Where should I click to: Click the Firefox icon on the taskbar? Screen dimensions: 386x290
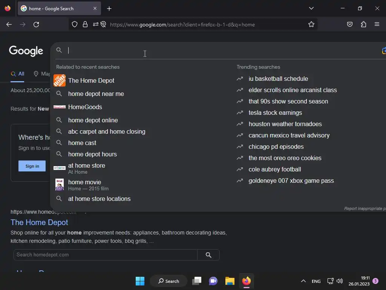point(246,281)
